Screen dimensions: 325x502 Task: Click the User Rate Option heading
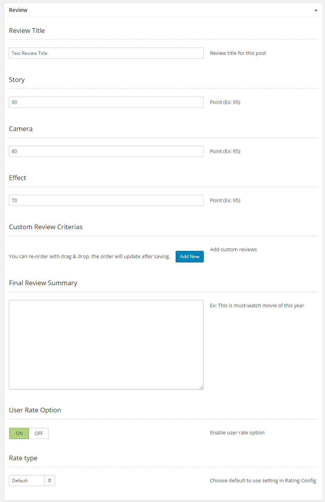click(35, 410)
